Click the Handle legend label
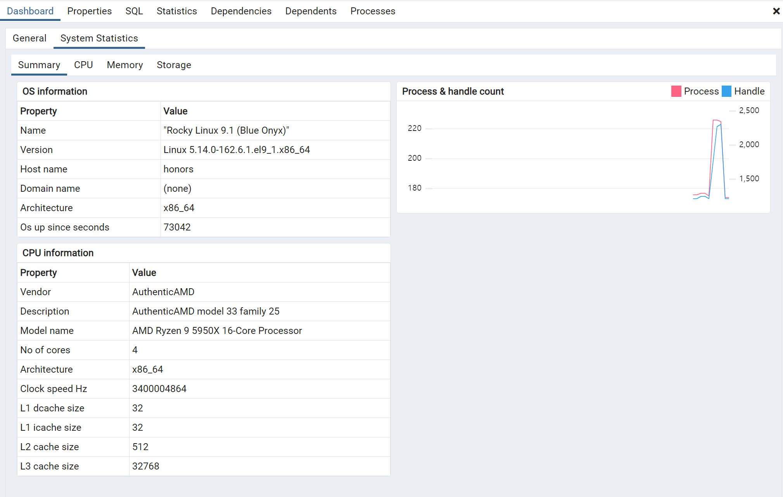 pyautogui.click(x=749, y=91)
